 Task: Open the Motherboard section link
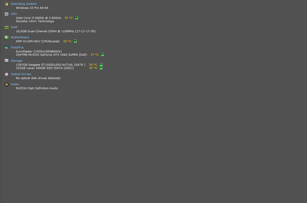coord(20,37)
